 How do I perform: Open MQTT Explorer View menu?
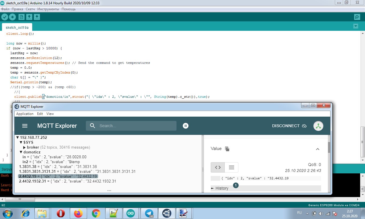click(x=50, y=114)
